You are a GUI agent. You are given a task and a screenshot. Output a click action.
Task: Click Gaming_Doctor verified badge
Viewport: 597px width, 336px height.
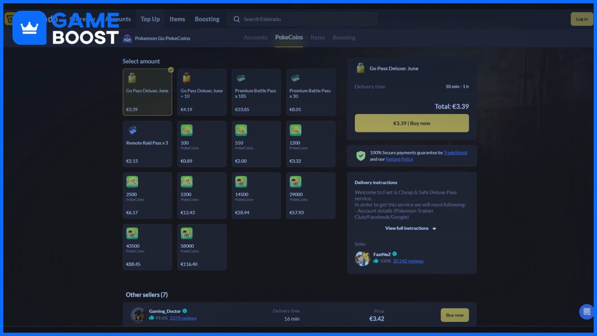coord(185,311)
